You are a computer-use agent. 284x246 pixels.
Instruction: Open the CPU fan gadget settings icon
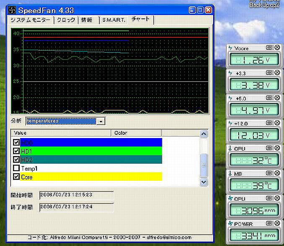tap(269, 198)
